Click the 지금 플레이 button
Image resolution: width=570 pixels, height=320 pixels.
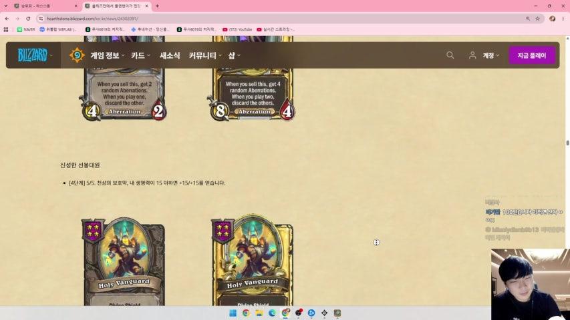[532, 55]
